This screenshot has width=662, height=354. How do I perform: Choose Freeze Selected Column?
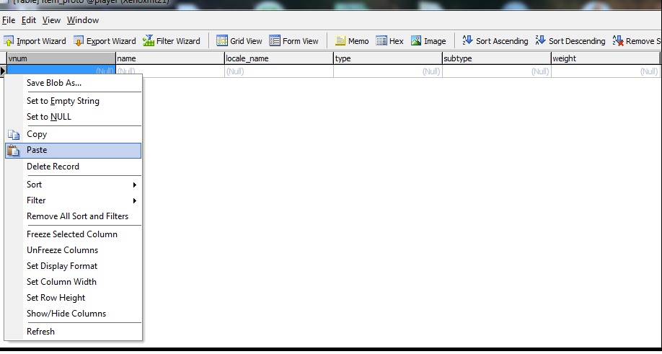click(x=73, y=234)
